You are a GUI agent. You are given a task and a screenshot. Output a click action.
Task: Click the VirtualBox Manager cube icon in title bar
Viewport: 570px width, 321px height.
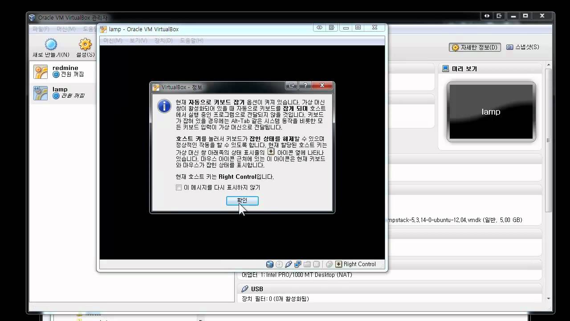32,17
